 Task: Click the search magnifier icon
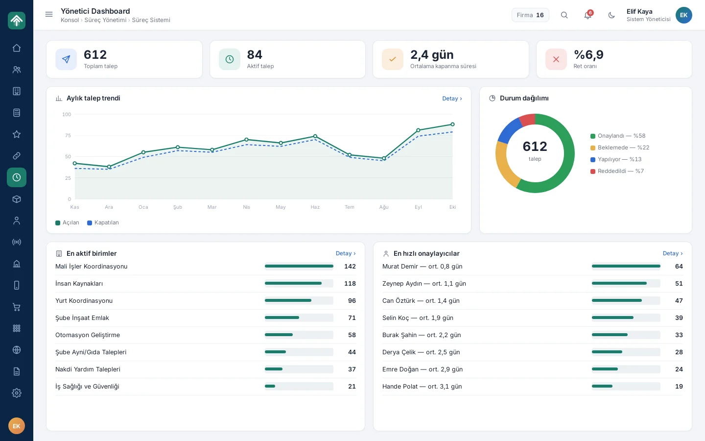564,15
